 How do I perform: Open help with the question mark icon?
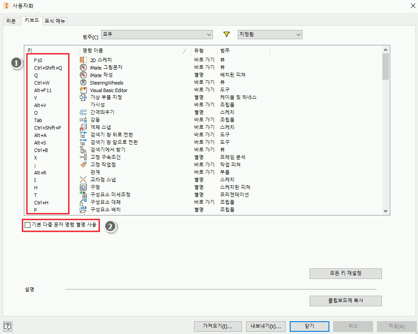8,326
